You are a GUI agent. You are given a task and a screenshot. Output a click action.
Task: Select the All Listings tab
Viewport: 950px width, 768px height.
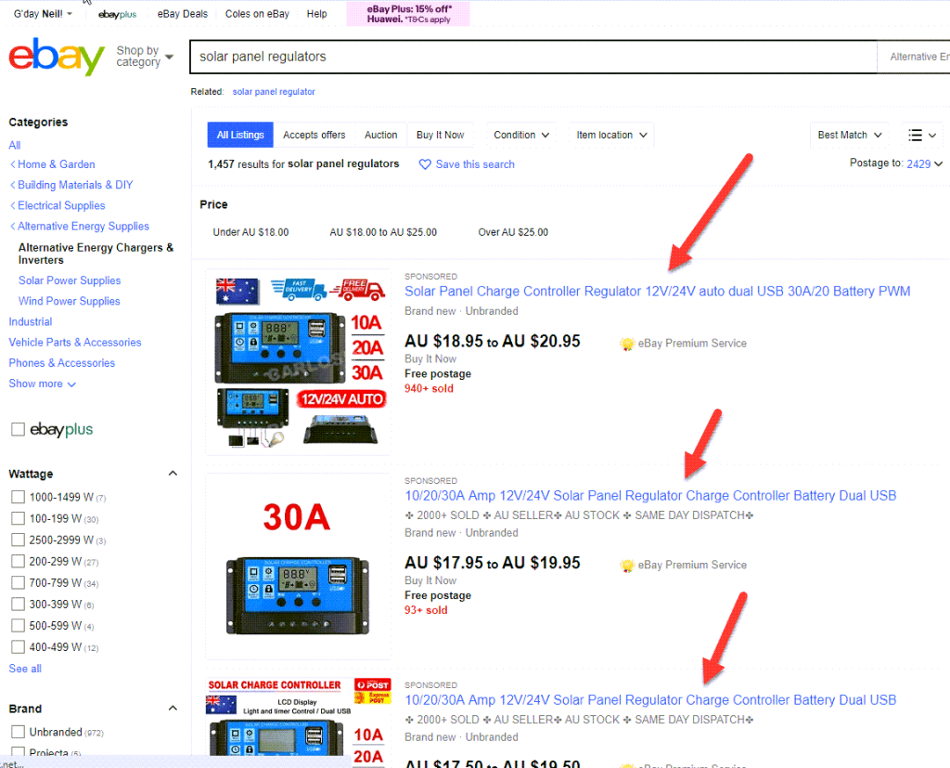click(x=240, y=136)
